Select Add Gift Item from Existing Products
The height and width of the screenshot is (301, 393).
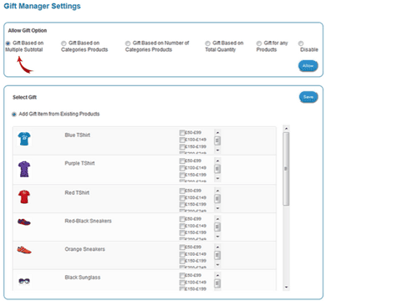point(14,115)
